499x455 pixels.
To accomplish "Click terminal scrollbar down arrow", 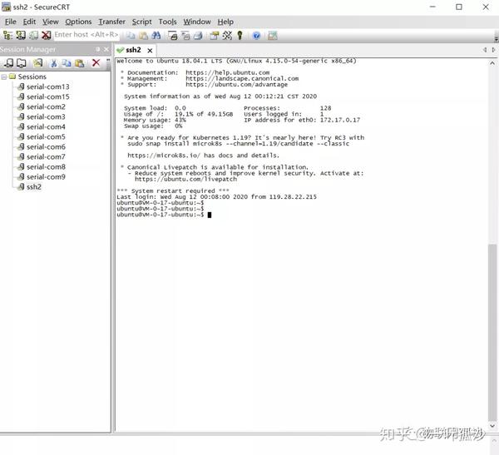I will [x=492, y=426].
